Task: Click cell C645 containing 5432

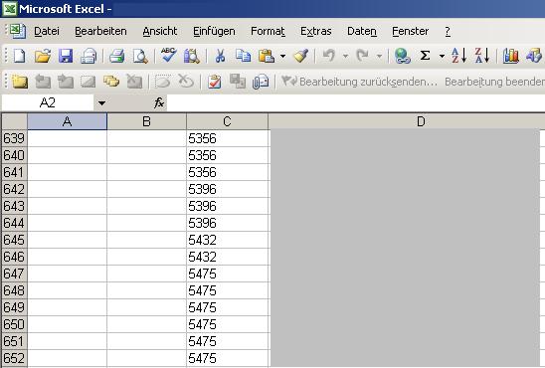Action: tap(227, 240)
